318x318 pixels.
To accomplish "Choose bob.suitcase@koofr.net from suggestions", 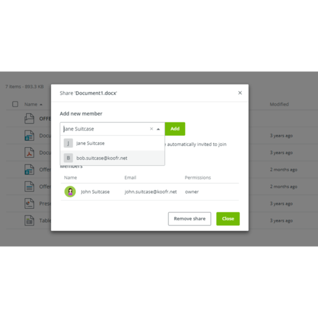I will pyautogui.click(x=112, y=158).
